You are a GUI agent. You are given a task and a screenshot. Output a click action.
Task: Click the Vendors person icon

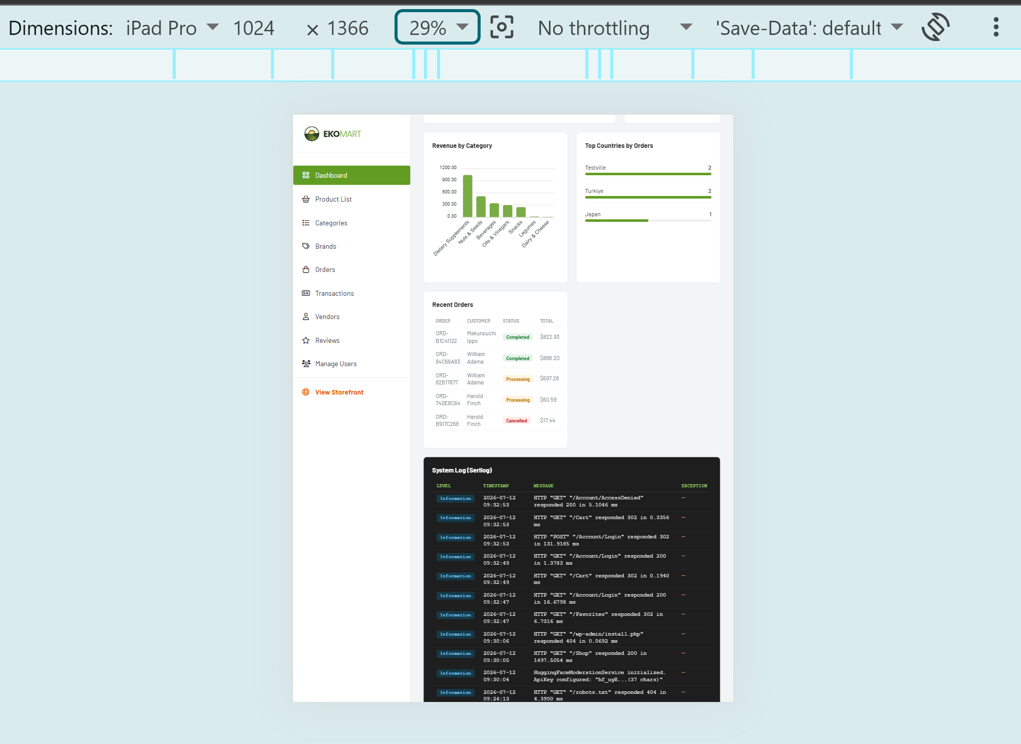[x=306, y=317]
